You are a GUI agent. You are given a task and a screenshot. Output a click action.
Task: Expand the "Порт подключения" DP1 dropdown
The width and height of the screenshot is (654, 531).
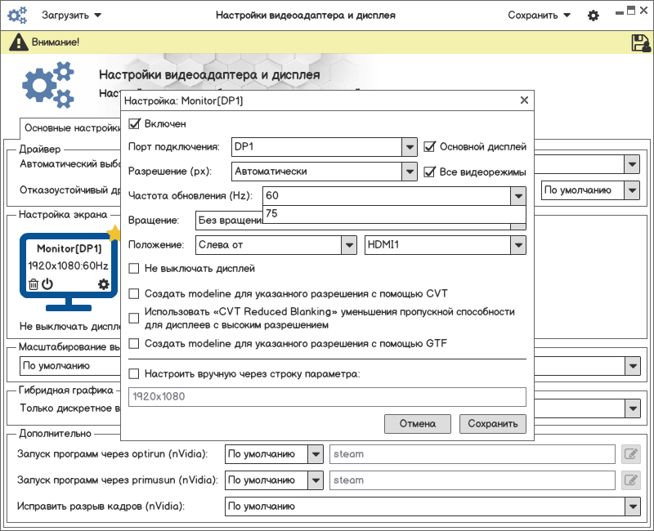410,147
